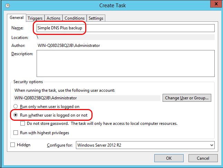Click the Task Scheduler clock icon in title bar

coord(7,6)
